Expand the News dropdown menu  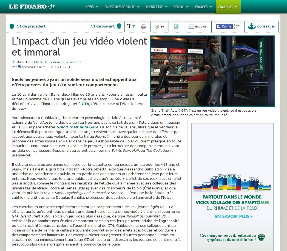[97, 7]
